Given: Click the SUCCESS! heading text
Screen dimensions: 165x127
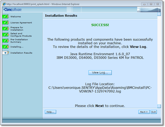Looking at the screenshot, I should pos(100,25).
